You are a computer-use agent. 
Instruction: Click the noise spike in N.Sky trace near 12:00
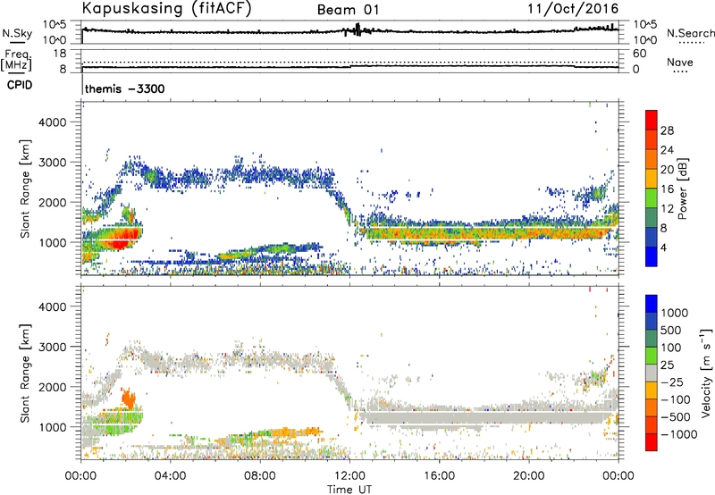pos(357,29)
